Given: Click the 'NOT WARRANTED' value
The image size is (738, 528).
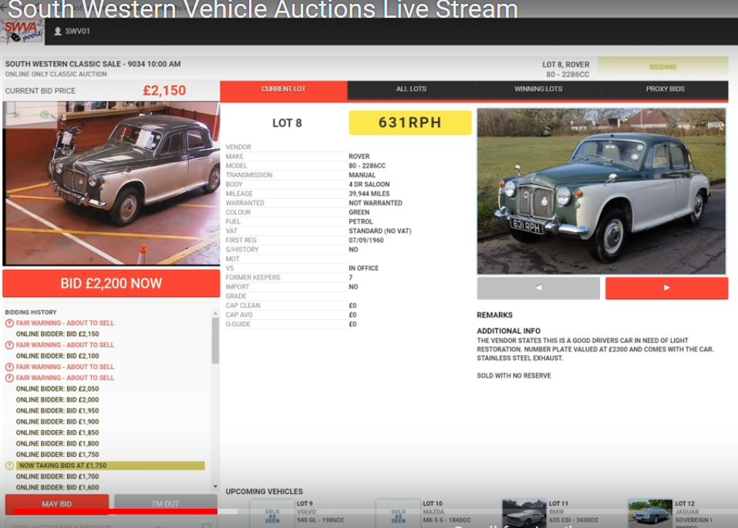Looking at the screenshot, I should point(375,203).
